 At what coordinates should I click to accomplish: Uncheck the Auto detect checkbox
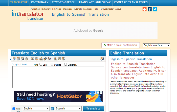click(14, 109)
